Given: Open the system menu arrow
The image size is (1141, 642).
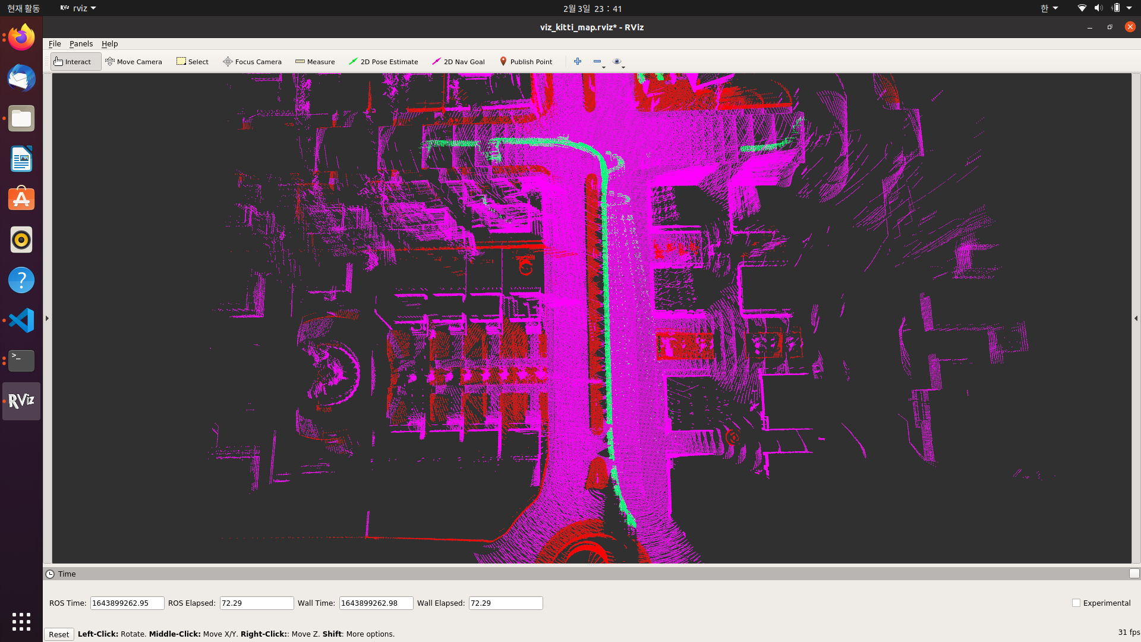Looking at the screenshot, I should pyautogui.click(x=1129, y=8).
